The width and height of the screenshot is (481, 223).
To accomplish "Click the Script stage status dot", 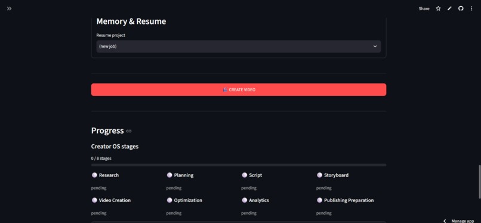I will 245,175.
